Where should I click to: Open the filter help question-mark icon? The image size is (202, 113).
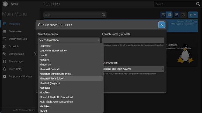pos(103,15)
